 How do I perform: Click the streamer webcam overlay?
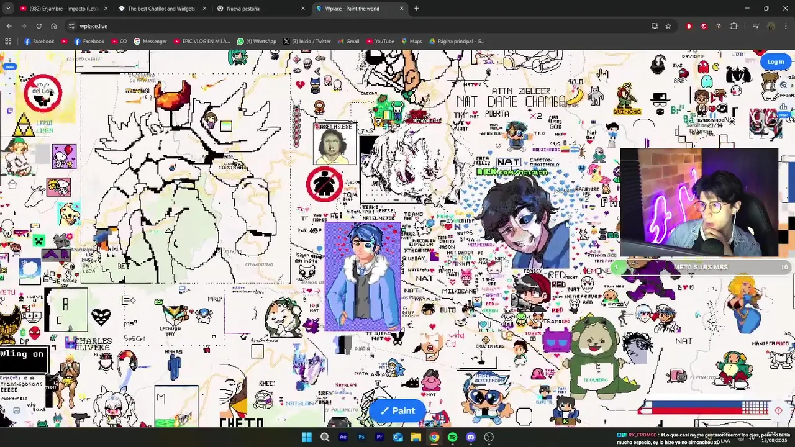(x=699, y=202)
